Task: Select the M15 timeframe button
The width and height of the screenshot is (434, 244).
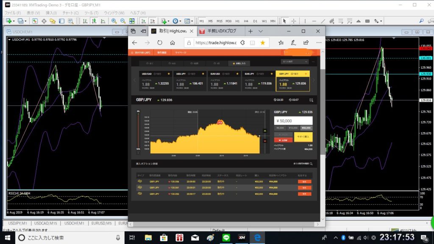Action: point(220,21)
